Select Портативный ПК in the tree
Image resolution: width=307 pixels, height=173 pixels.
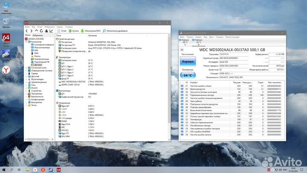(41, 62)
